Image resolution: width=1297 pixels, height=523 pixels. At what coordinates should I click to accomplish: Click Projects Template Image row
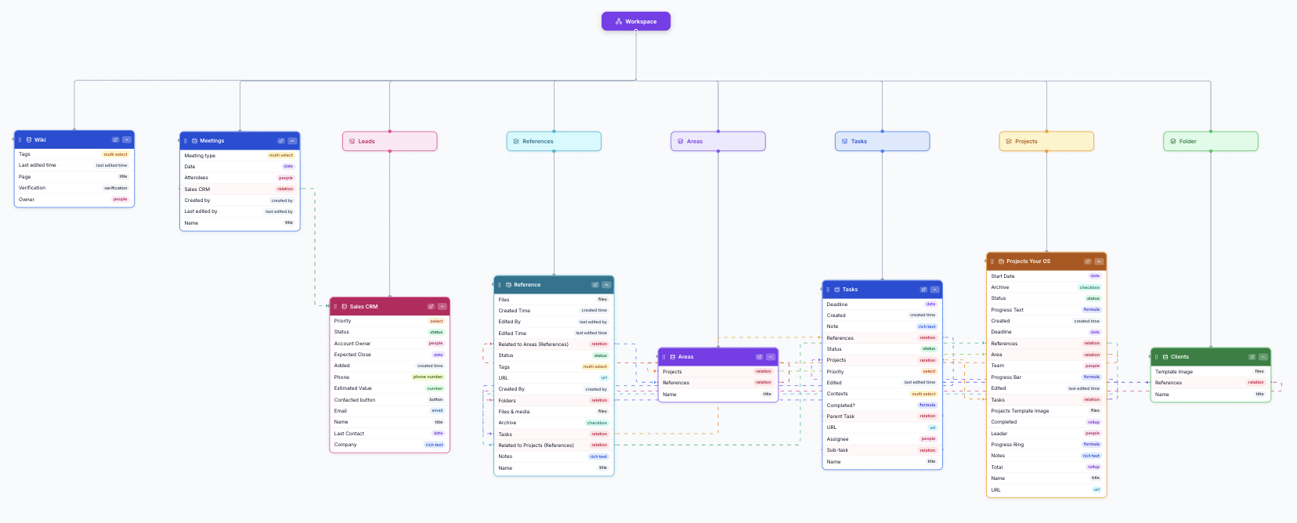pyautogui.click(x=1046, y=411)
